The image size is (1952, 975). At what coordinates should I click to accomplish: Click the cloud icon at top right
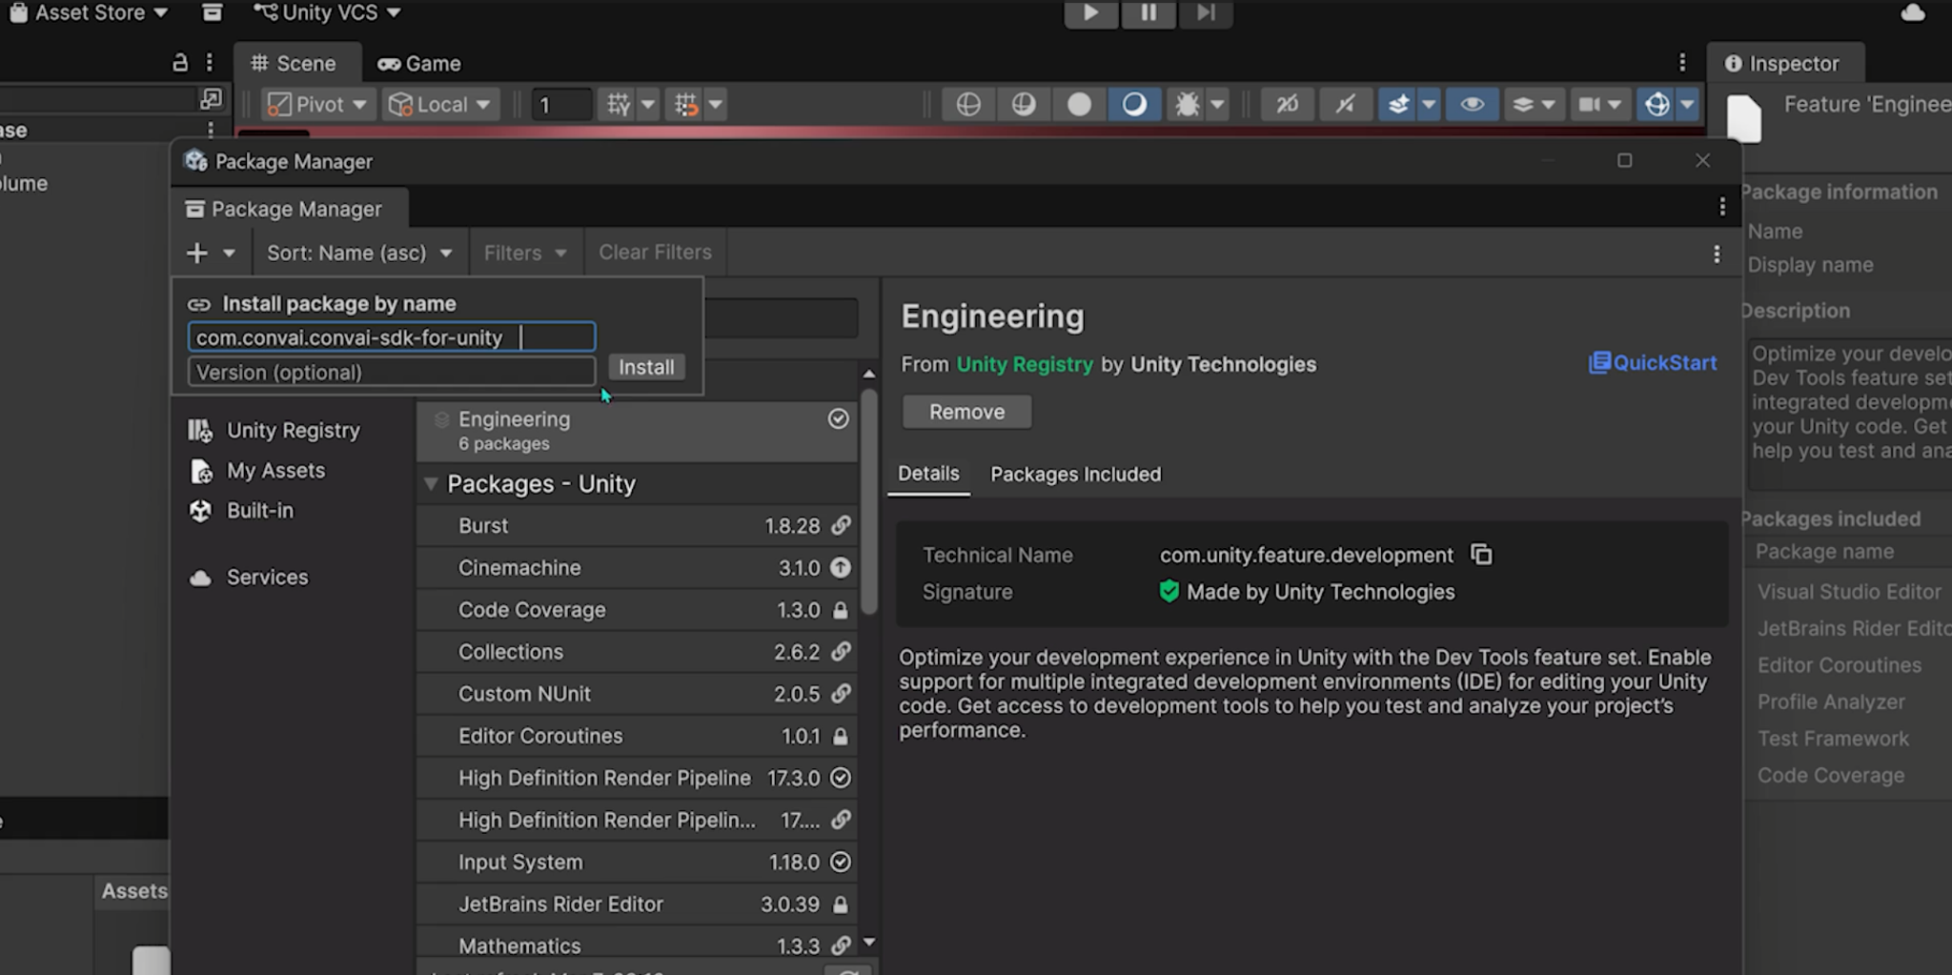[1912, 13]
